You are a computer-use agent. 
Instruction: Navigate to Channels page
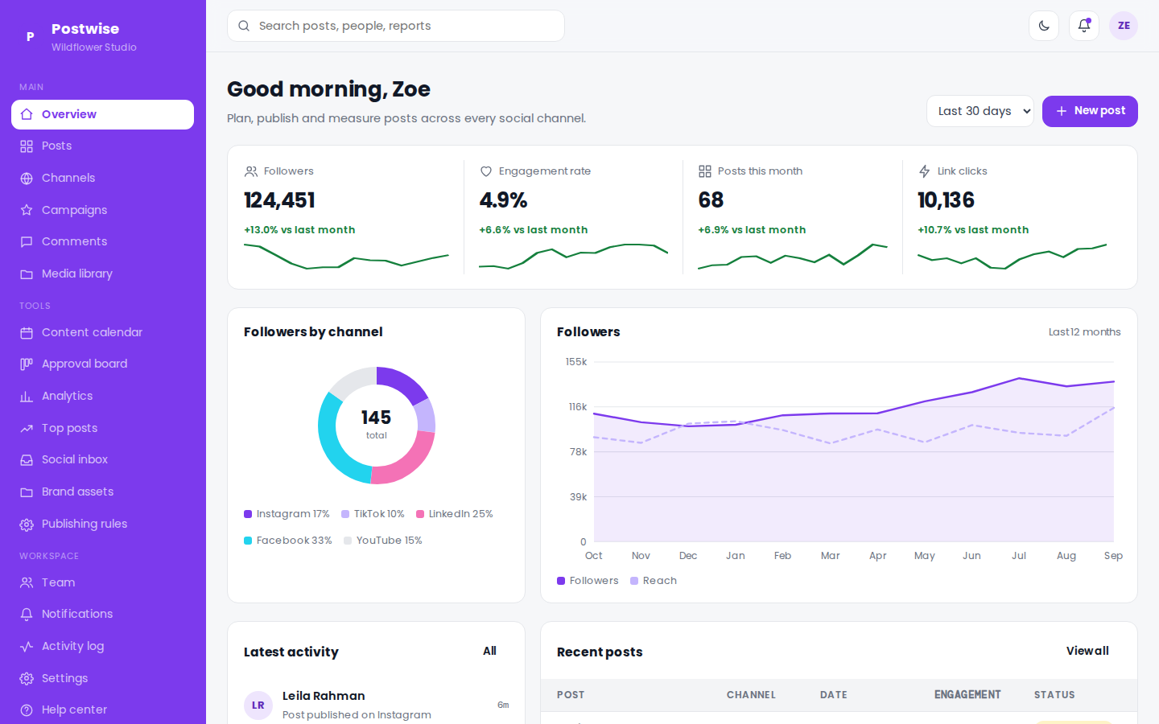(102, 179)
